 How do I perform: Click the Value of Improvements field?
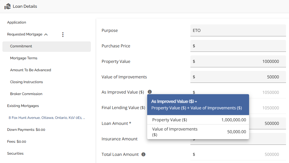238,77
